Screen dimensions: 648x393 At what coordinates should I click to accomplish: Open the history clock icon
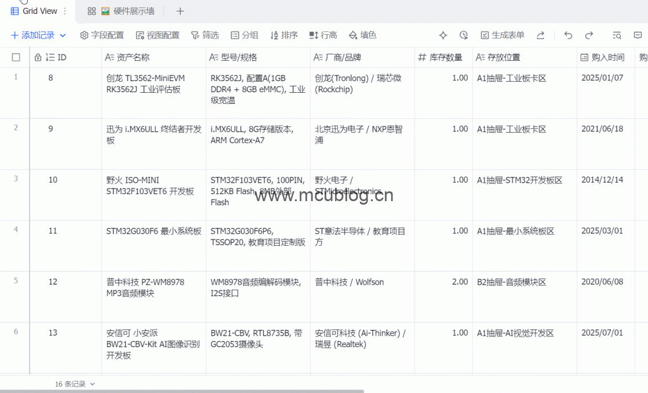point(464,35)
